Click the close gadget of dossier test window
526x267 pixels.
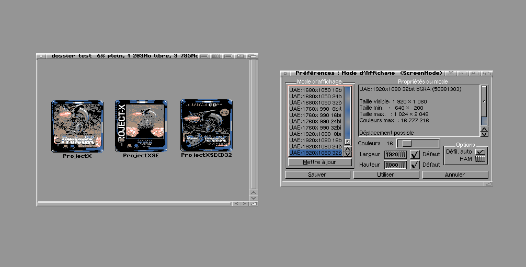pyautogui.click(x=41, y=56)
